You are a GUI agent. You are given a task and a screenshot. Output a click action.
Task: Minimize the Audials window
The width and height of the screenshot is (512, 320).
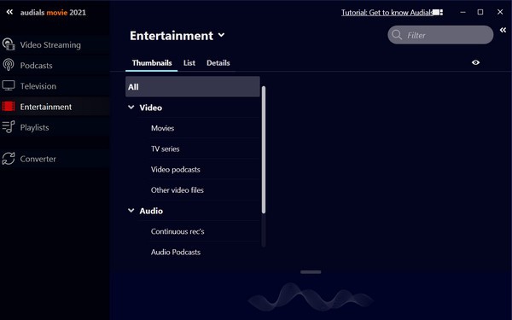[463, 13]
